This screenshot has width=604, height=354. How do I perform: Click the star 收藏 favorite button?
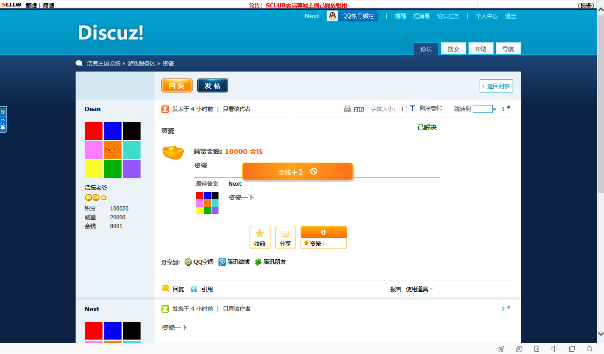point(260,237)
